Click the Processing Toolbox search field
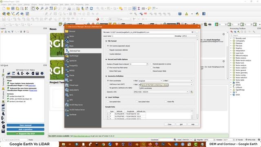The image size is (261, 147). (x=245, y=36)
